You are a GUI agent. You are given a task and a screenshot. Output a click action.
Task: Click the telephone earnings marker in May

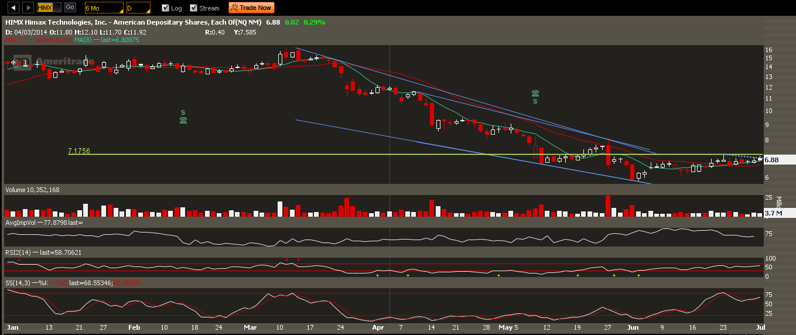point(535,93)
